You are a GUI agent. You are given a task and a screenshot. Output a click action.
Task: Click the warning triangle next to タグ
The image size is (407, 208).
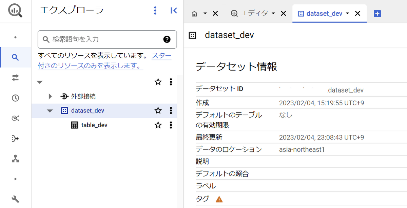(219, 199)
